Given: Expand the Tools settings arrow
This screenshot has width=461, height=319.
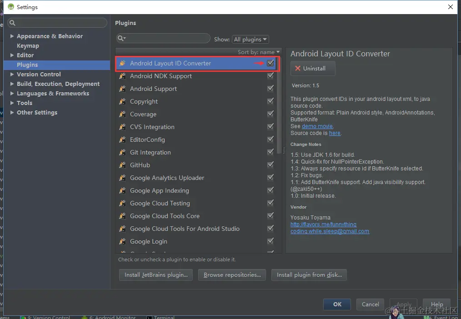Looking at the screenshot, I should coord(12,103).
